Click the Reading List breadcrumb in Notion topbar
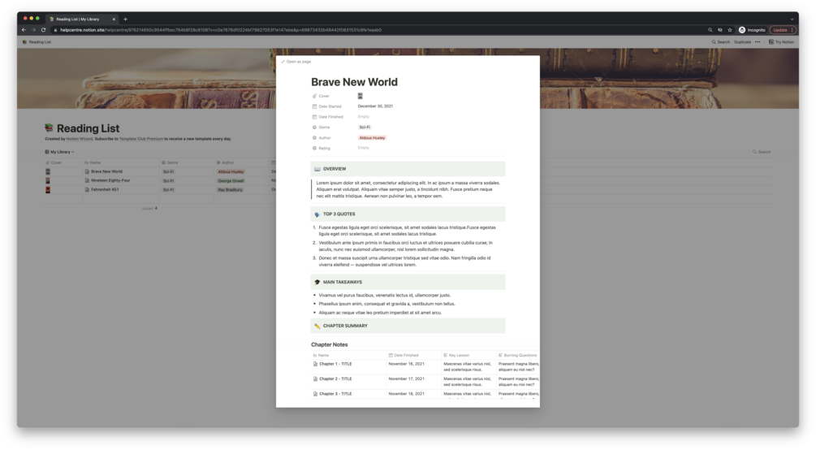The height and width of the screenshot is (450, 816). (x=37, y=42)
